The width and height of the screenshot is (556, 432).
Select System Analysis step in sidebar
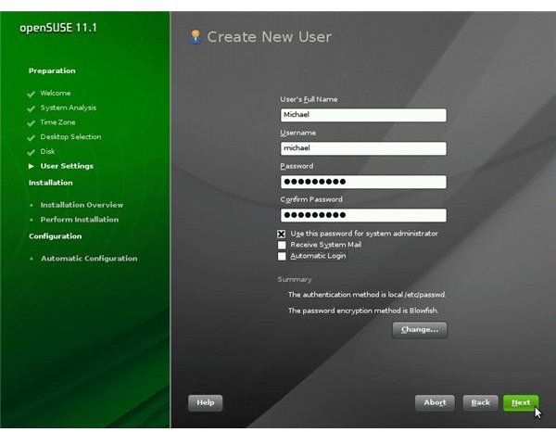click(68, 108)
